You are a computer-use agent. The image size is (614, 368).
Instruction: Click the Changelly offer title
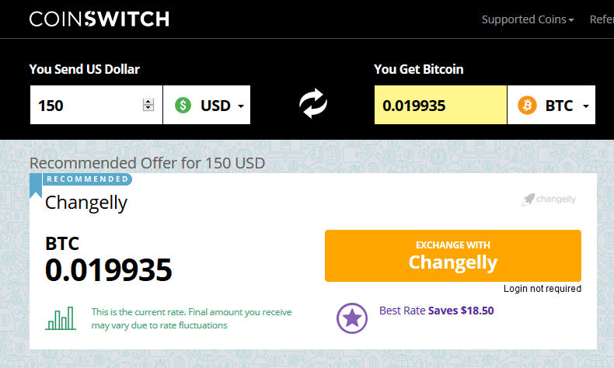86,203
